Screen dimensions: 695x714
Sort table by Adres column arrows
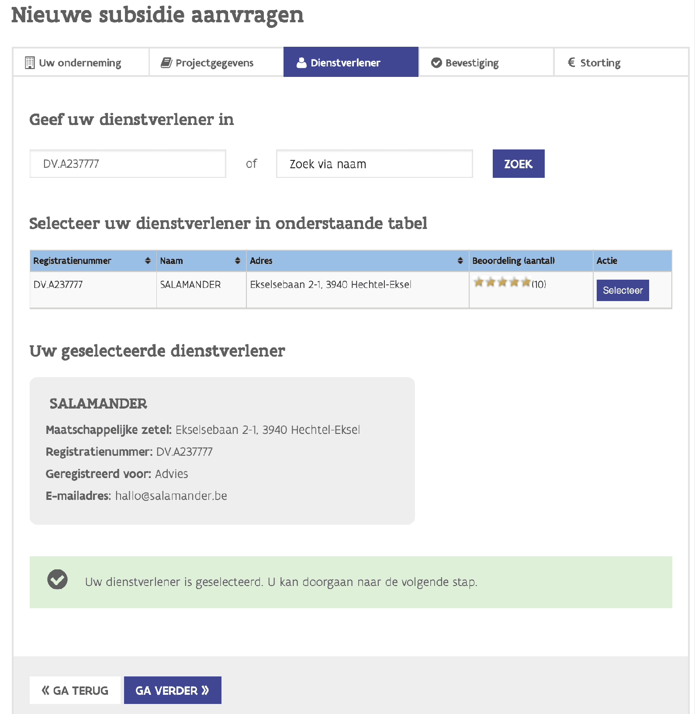coord(460,261)
